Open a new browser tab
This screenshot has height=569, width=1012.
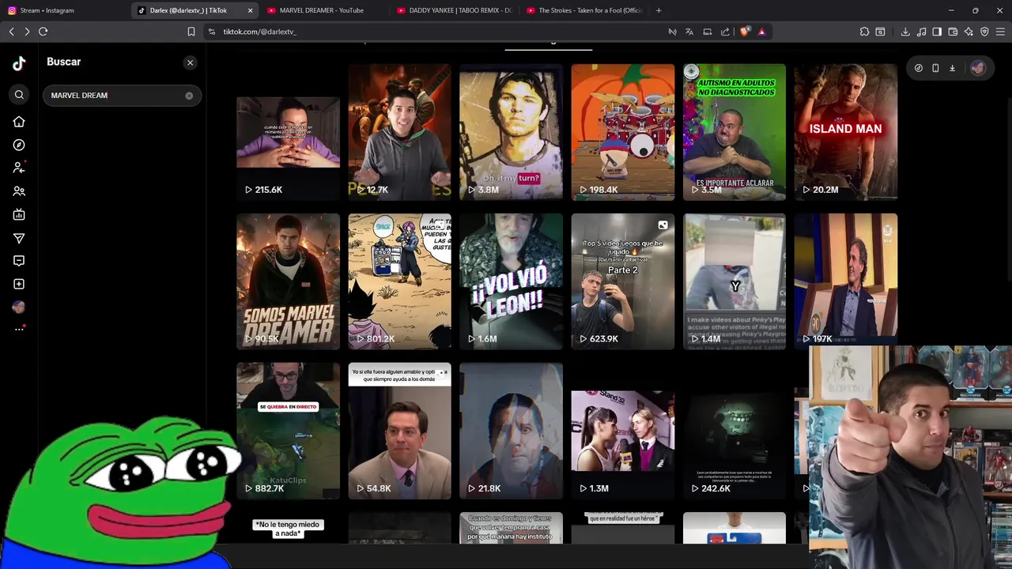tap(659, 10)
